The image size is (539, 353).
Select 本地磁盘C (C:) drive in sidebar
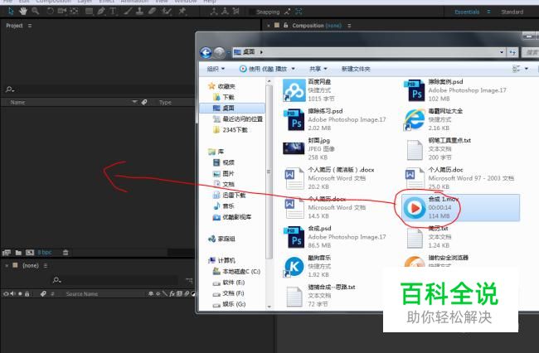236,272
